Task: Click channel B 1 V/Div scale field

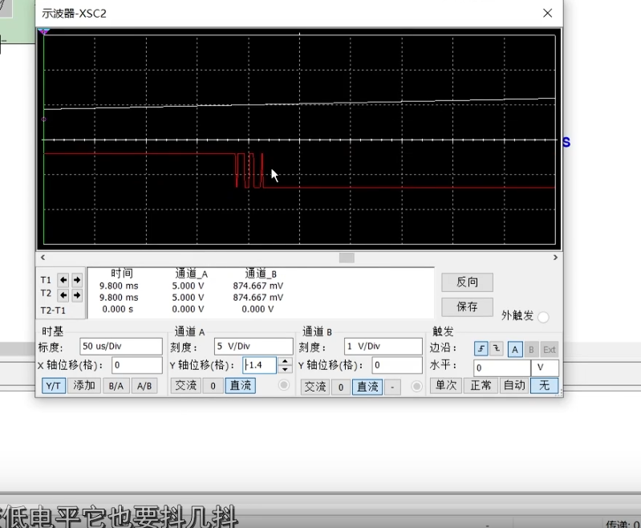Action: 383,347
